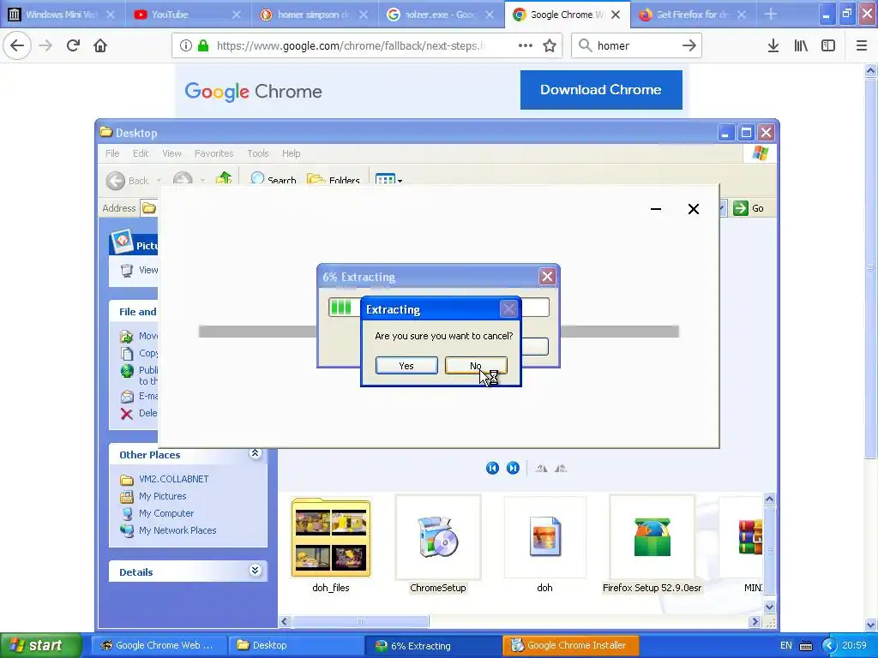Open the site information icon in address bar
Screen dimensions: 878x658
click(186, 45)
